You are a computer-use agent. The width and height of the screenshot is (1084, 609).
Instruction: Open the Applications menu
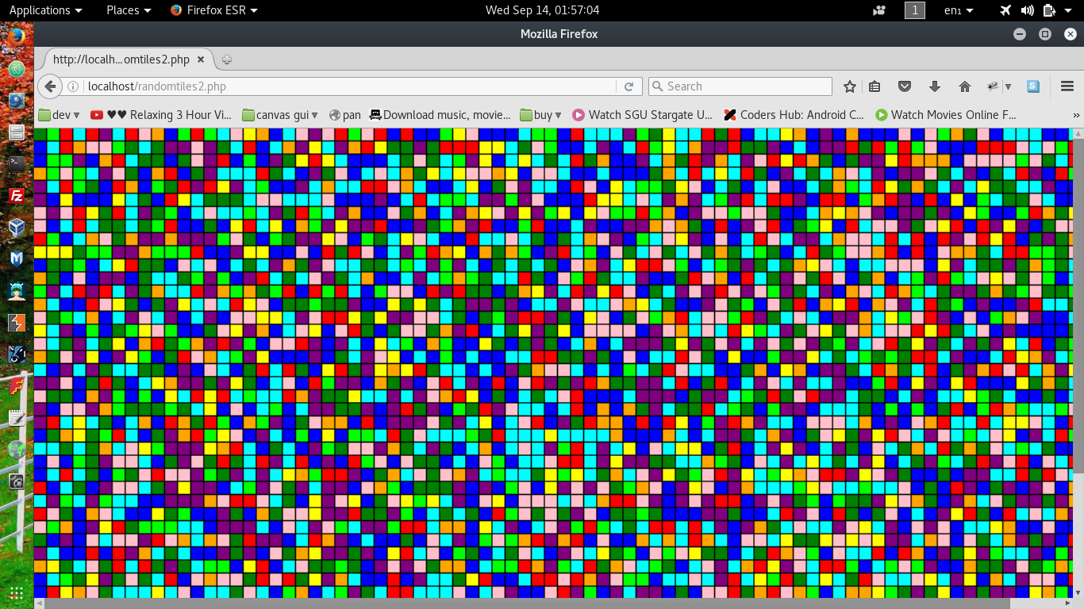pos(45,10)
